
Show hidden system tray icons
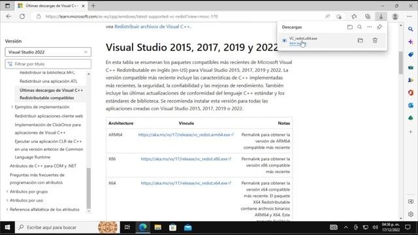(346, 227)
